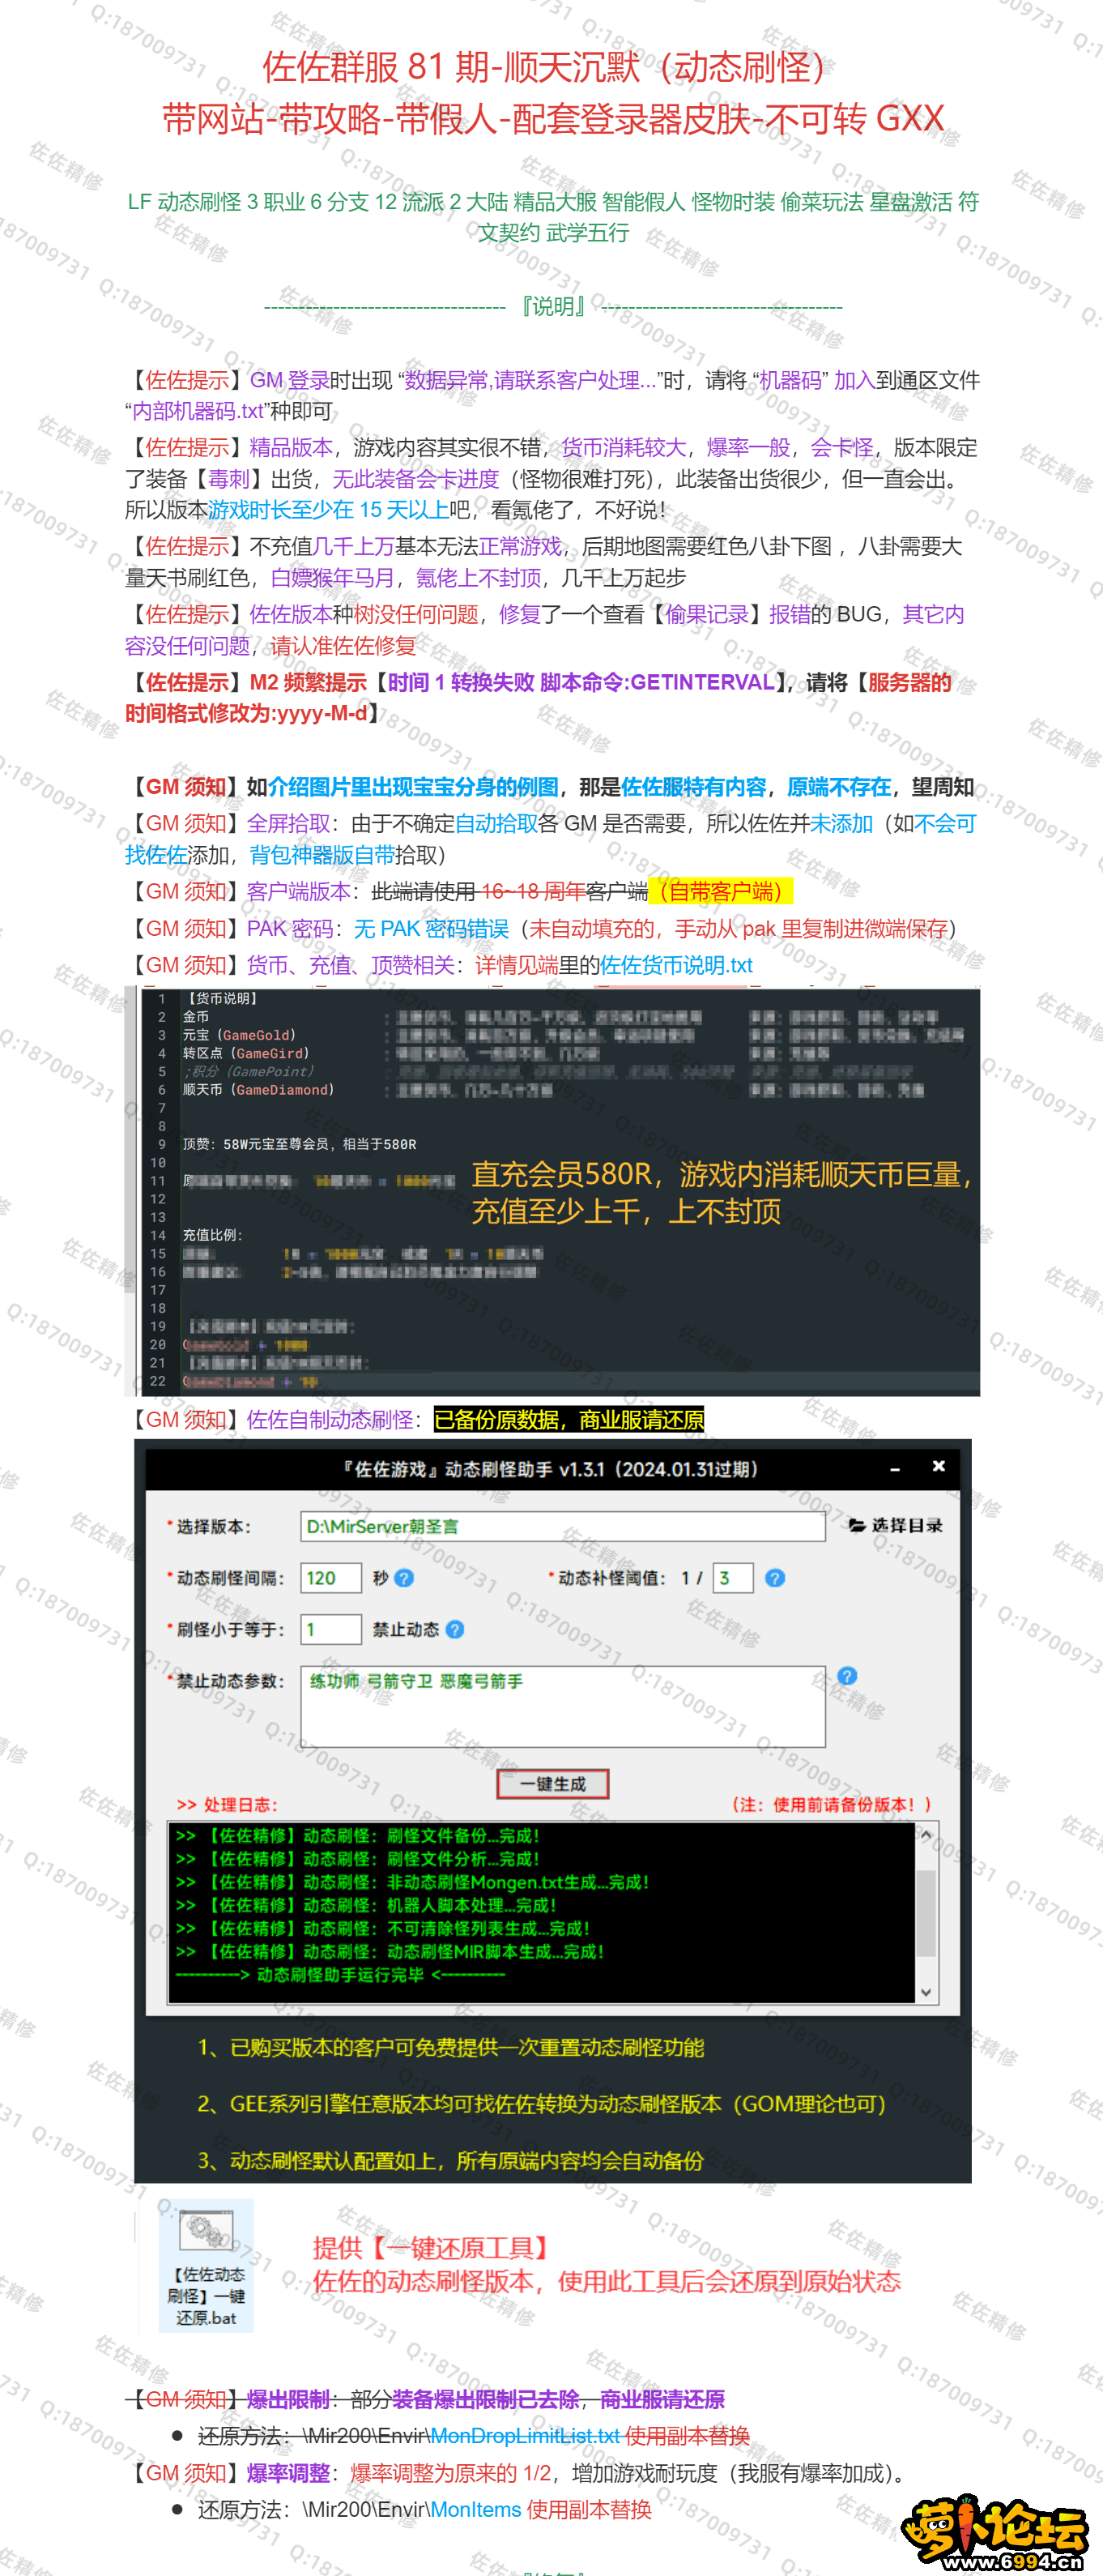Close the 动态刷怪助手 window

pyautogui.click(x=938, y=1466)
